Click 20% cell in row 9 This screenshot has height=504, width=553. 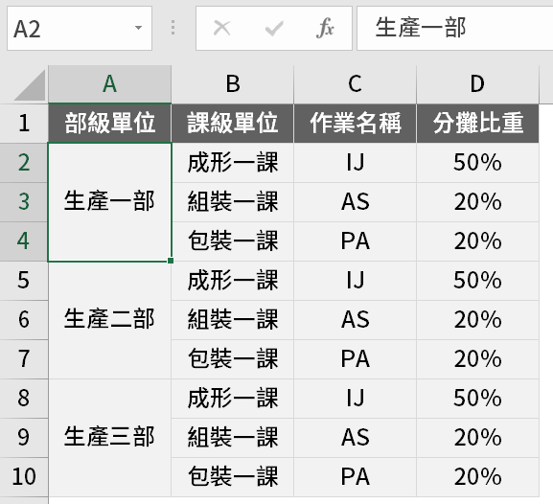click(477, 438)
